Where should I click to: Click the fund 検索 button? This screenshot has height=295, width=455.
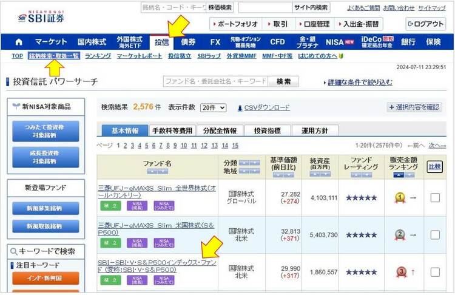tap(283, 81)
